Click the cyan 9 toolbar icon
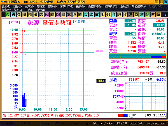The image size is (168, 126). pos(97,15)
